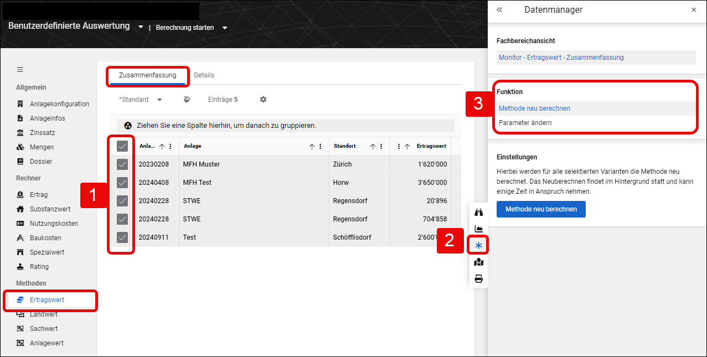
Task: Expand Benutzerdefinierte Auswertung dropdown arrow
Action: click(x=141, y=27)
